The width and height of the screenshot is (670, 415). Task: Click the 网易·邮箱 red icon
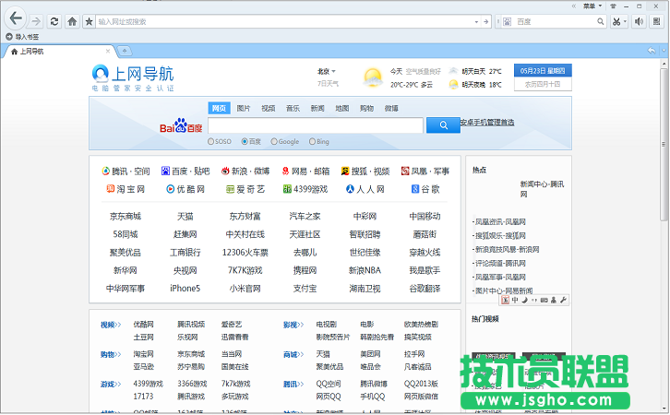point(285,172)
